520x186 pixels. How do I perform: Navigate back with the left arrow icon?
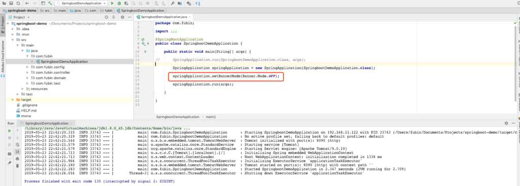27,4
